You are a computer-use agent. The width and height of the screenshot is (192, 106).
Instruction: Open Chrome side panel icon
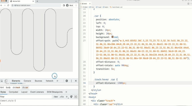pos(64,5)
